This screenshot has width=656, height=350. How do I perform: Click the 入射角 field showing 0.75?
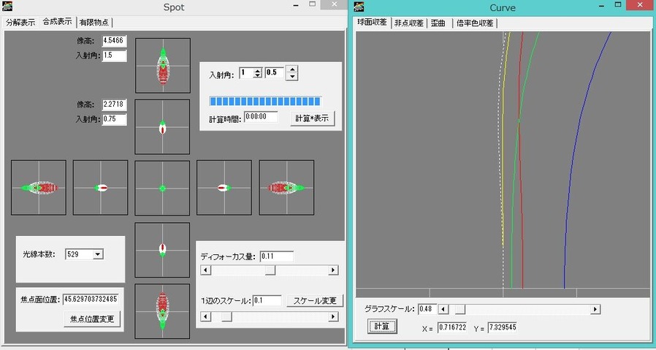[x=114, y=119]
